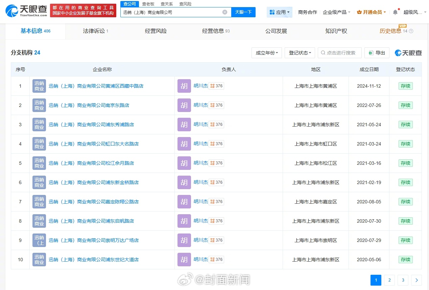Select the 查老板 search tab

click(x=148, y=4)
